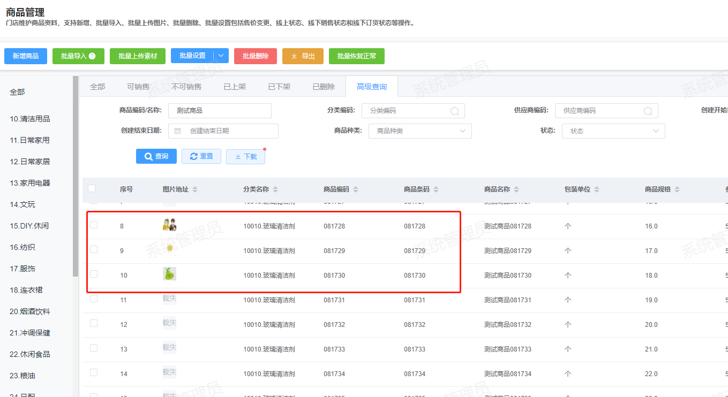The height and width of the screenshot is (397, 728).
Task: Select 13.家用电器 category in sidebar
Action: click(30, 183)
